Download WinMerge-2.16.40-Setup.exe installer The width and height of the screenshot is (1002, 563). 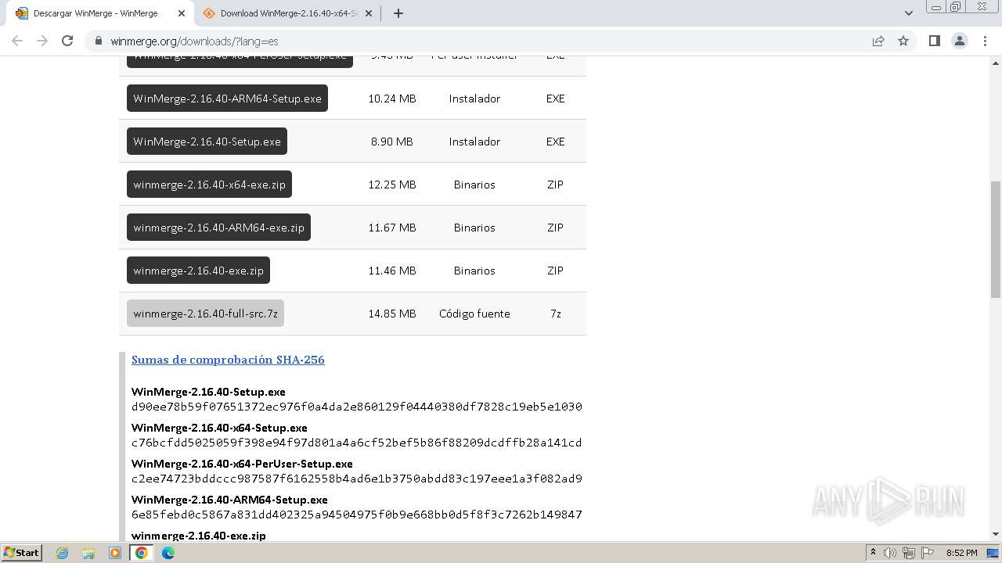(x=207, y=142)
